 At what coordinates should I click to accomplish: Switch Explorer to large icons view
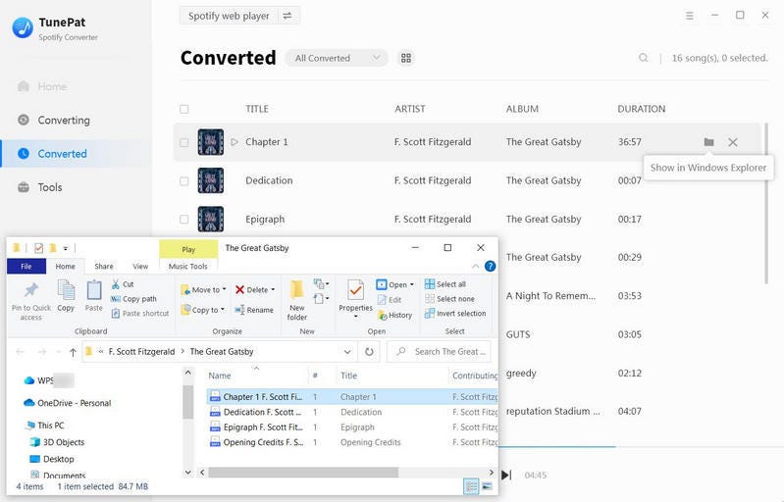(x=487, y=486)
